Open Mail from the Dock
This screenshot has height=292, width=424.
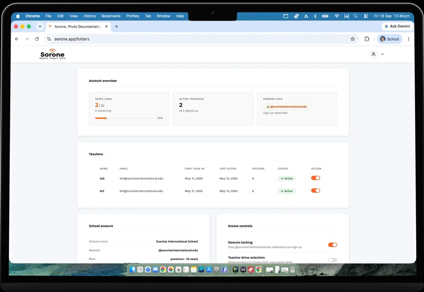pos(156,270)
